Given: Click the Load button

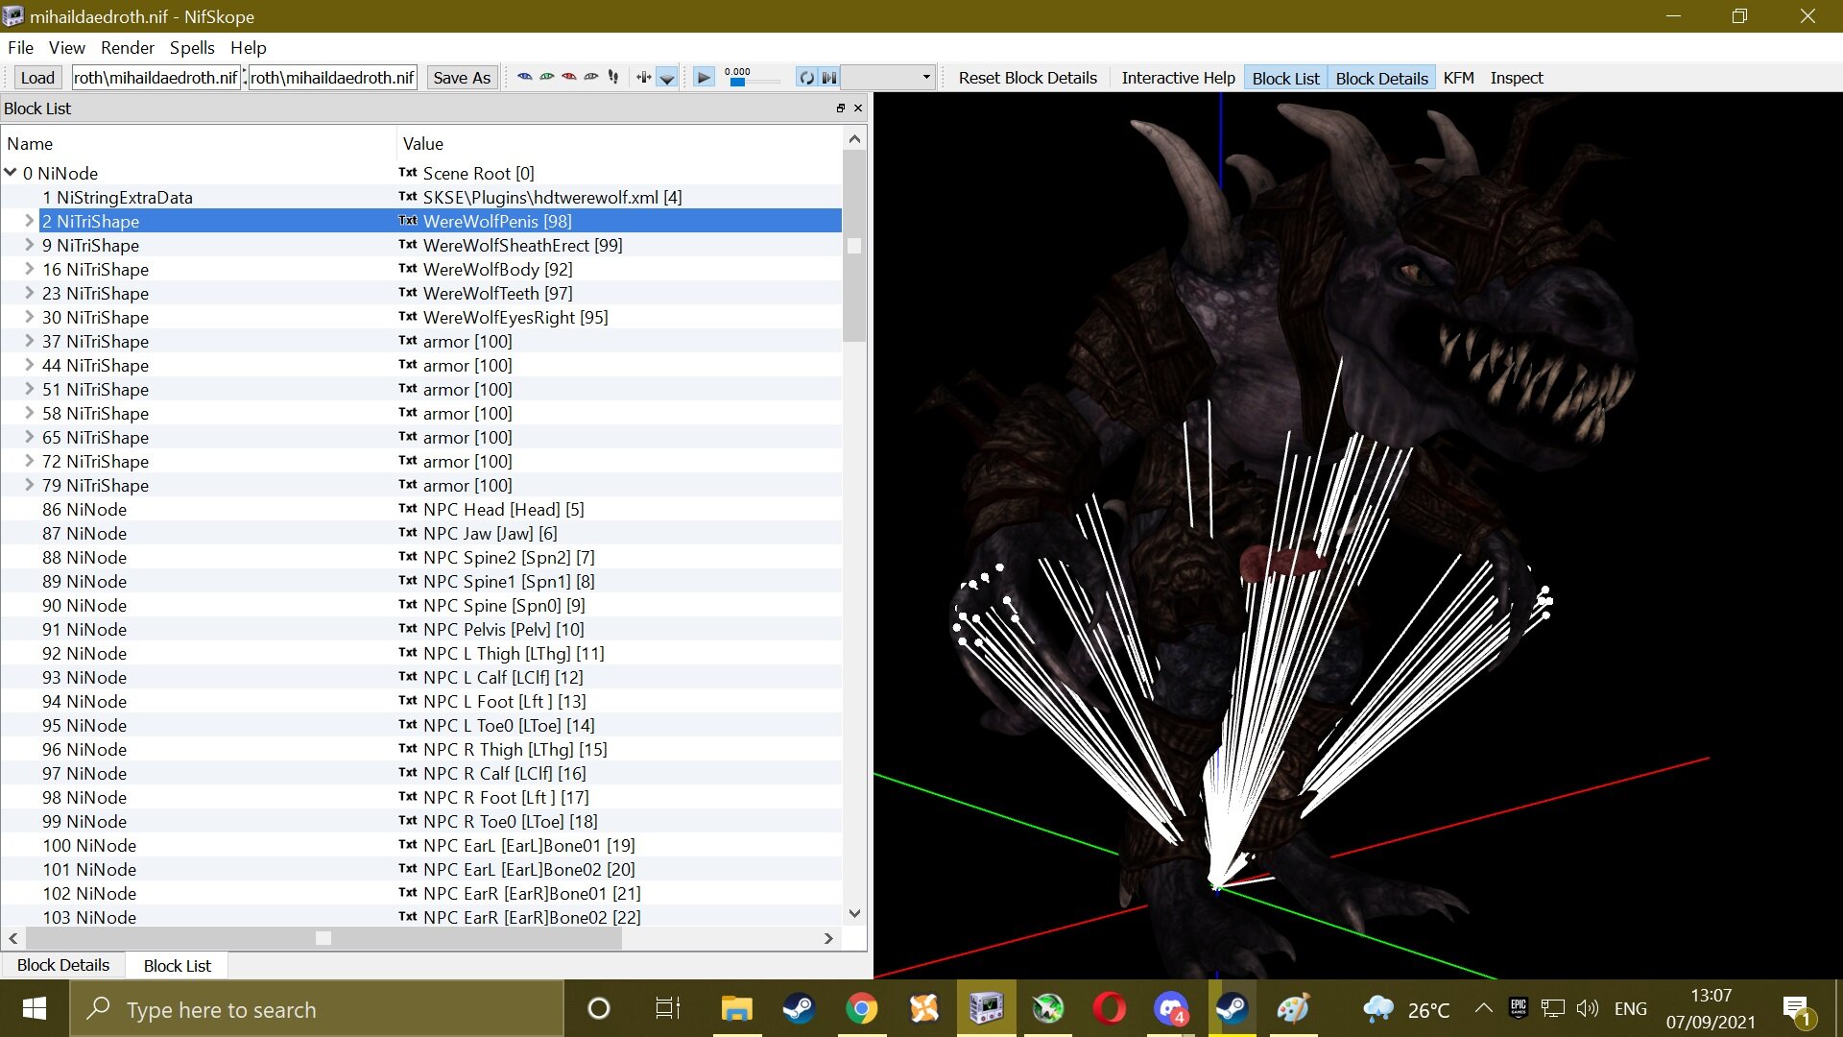Looking at the screenshot, I should pos(37,78).
